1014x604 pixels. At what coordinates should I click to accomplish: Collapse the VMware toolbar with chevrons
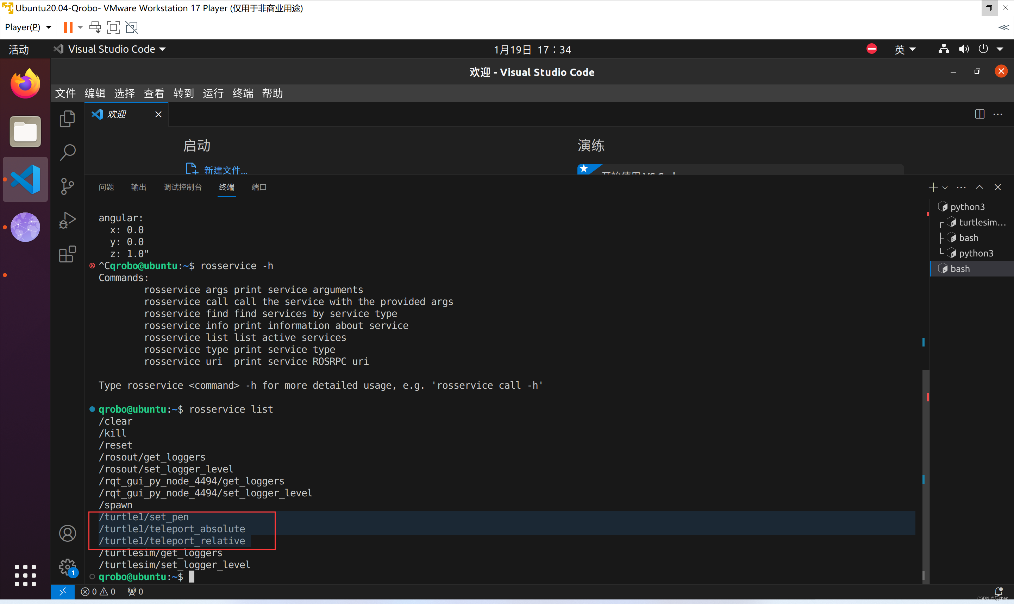(x=1003, y=27)
